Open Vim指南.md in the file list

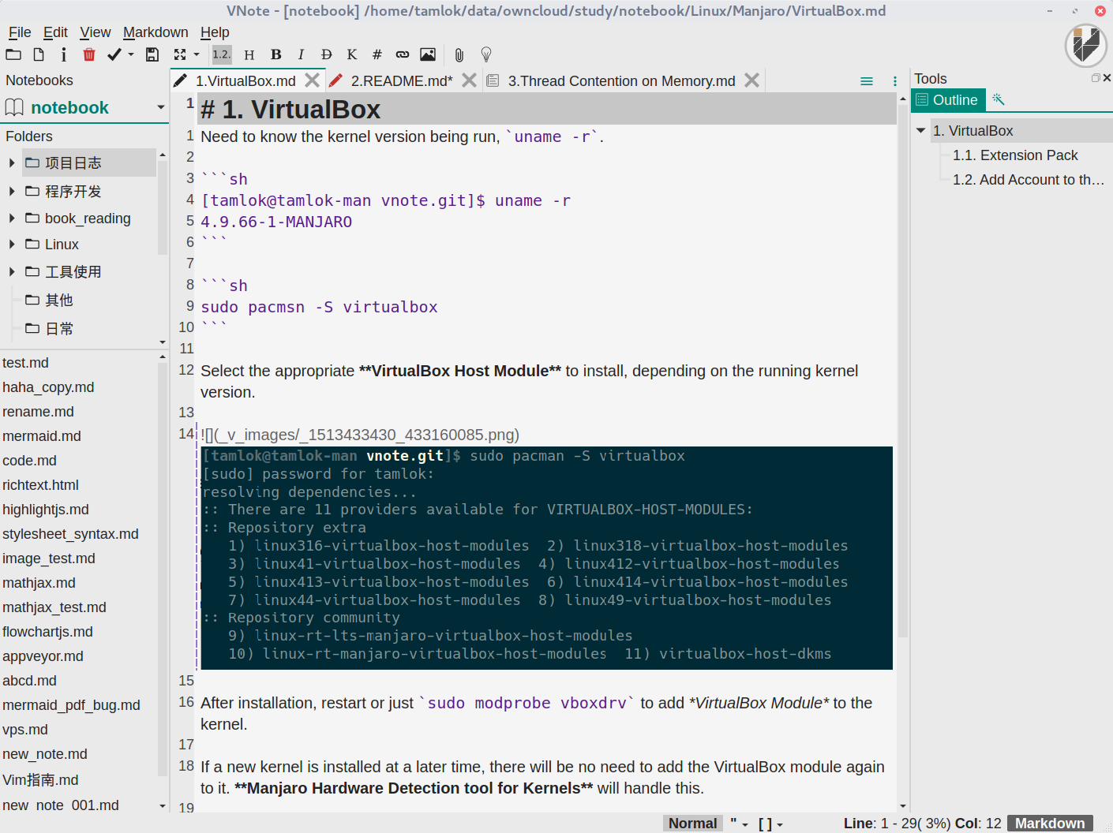40,779
